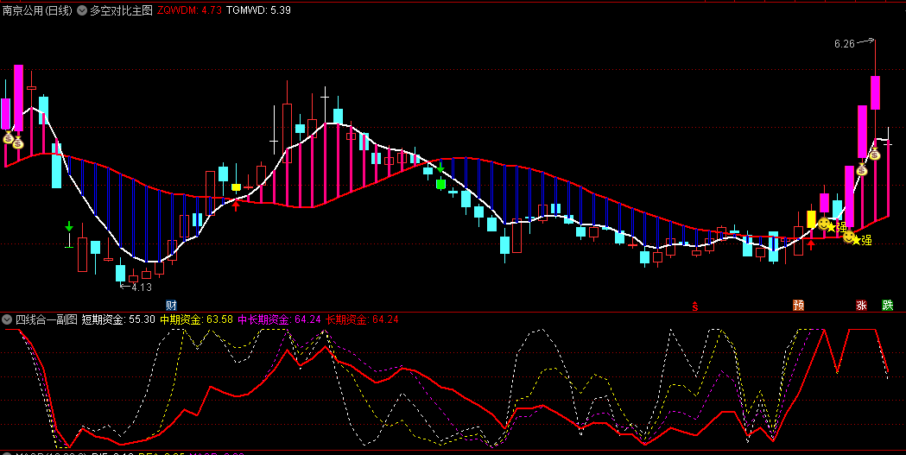
Task: Click the red up arrow below yellow candle
Action: (x=810, y=244)
